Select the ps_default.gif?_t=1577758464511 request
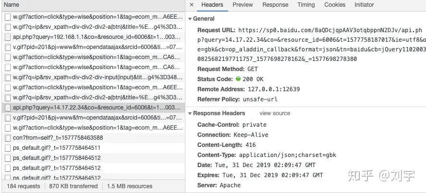Screen dimensions: 426x193 pos(93,148)
